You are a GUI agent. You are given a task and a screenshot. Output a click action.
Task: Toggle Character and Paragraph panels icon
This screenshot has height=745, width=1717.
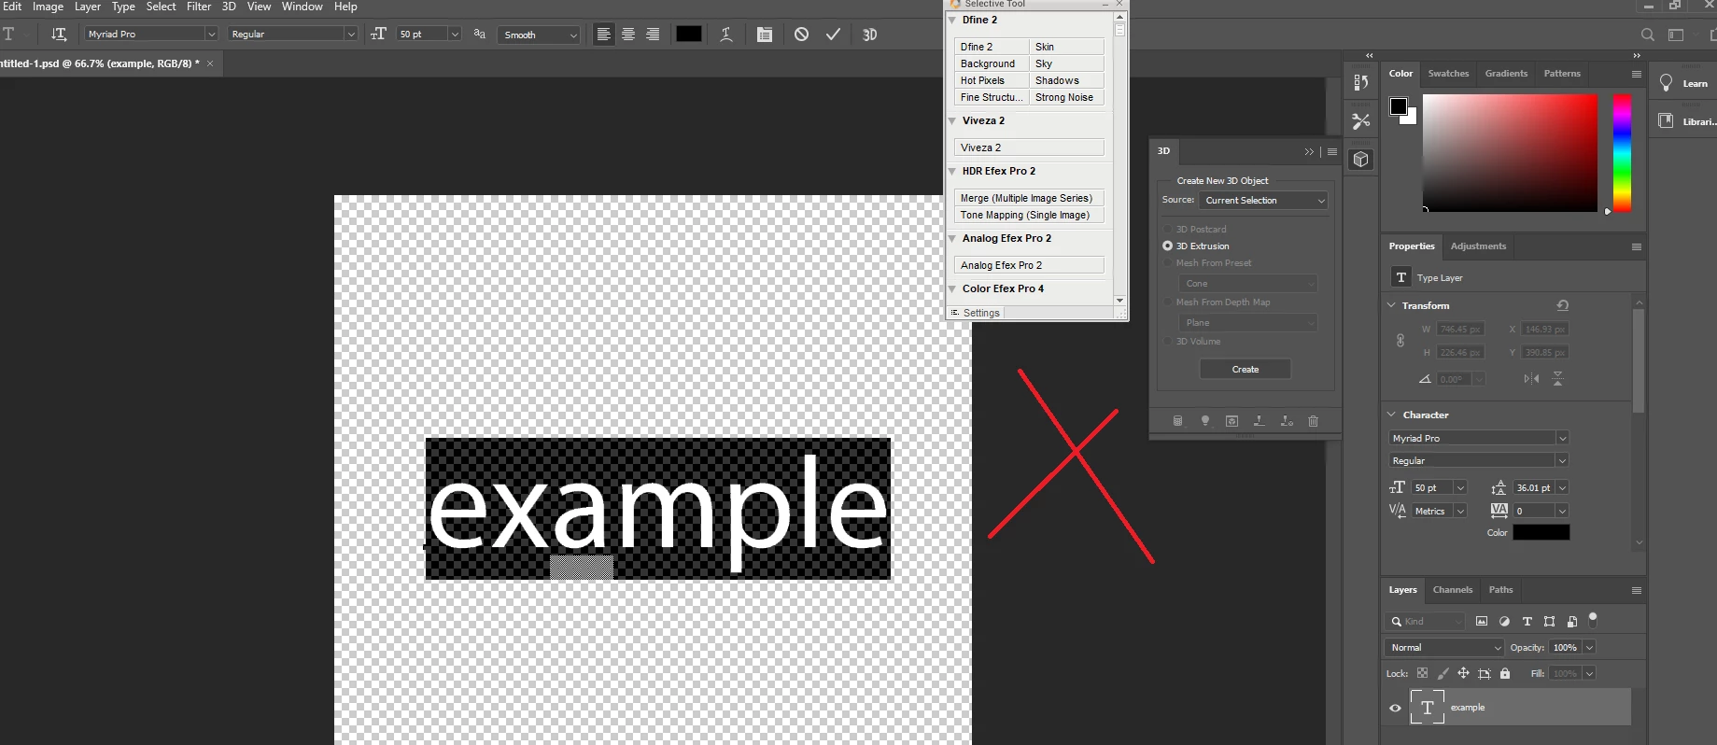pyautogui.click(x=765, y=35)
